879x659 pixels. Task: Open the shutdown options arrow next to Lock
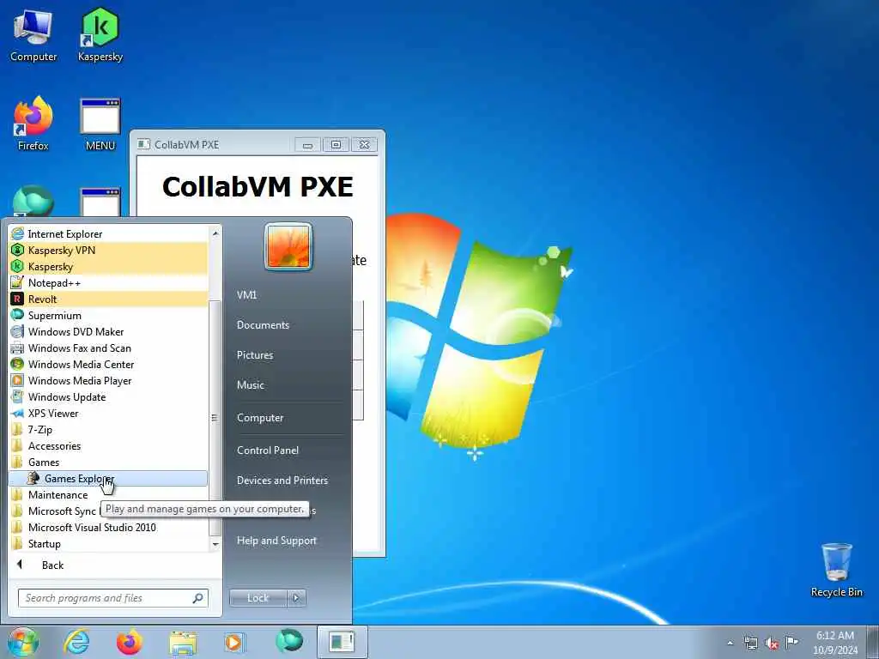tap(296, 598)
